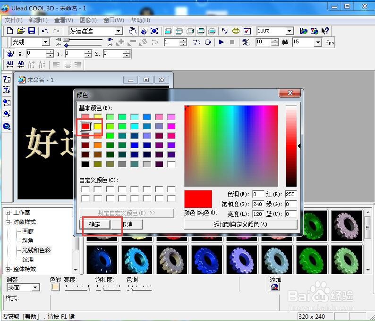Select 纹理 in the tree
The width and height of the screenshot is (375, 321).
28,259
